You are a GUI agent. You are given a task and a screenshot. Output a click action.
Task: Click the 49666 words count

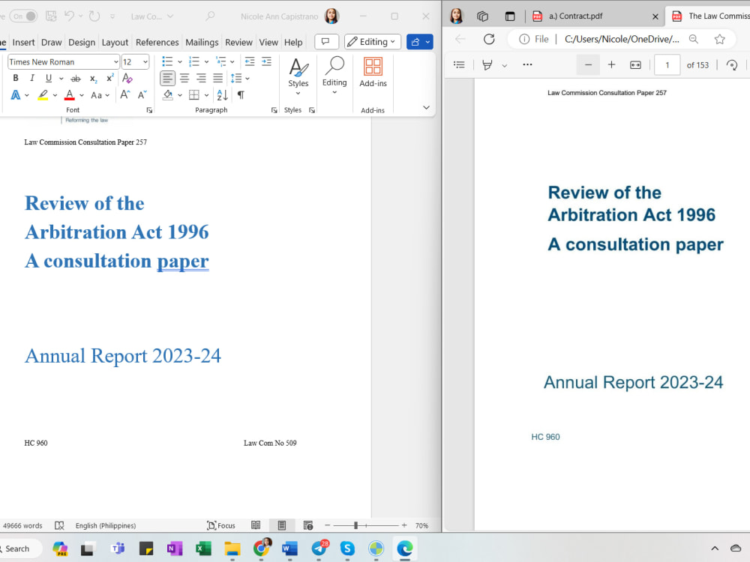22,526
